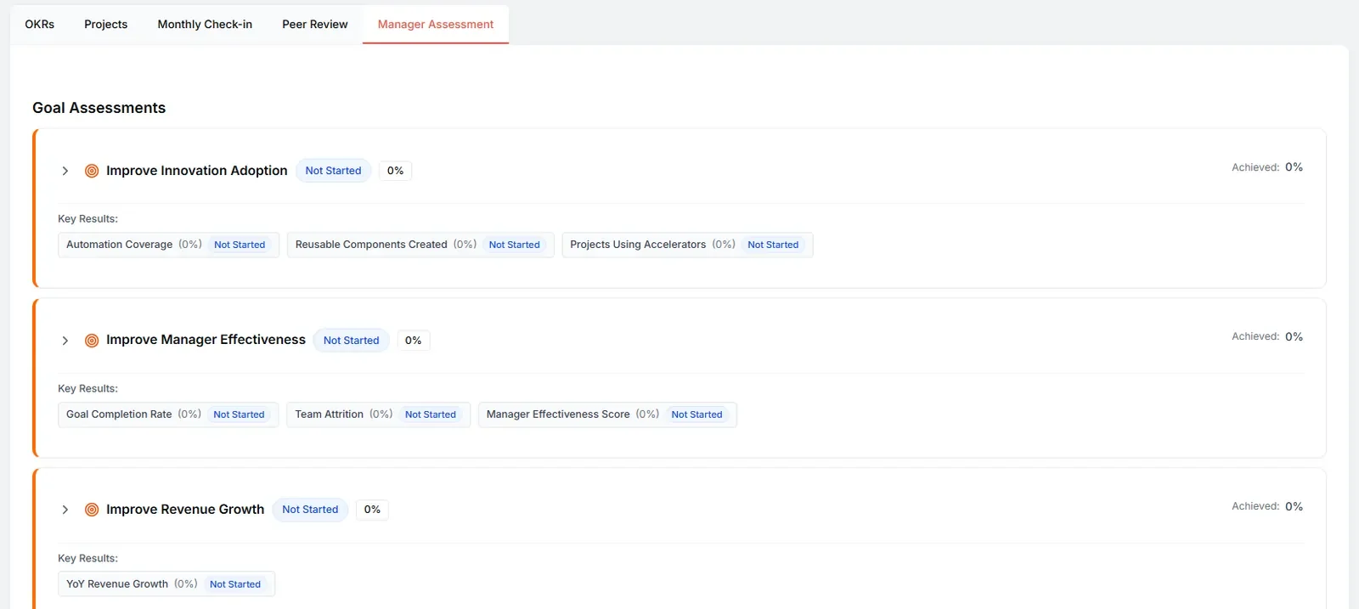Click the 0% chip beside Improve Innovation Adoption
The image size is (1359, 609).
395,171
